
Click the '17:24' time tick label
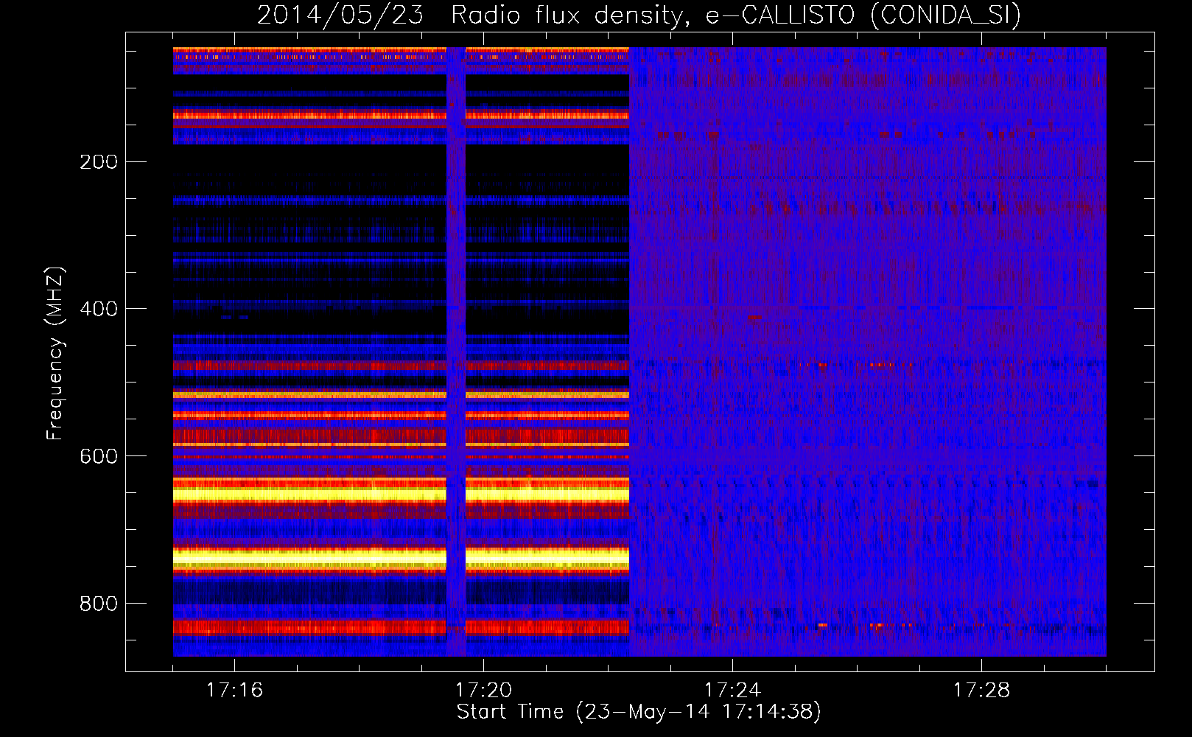click(732, 690)
